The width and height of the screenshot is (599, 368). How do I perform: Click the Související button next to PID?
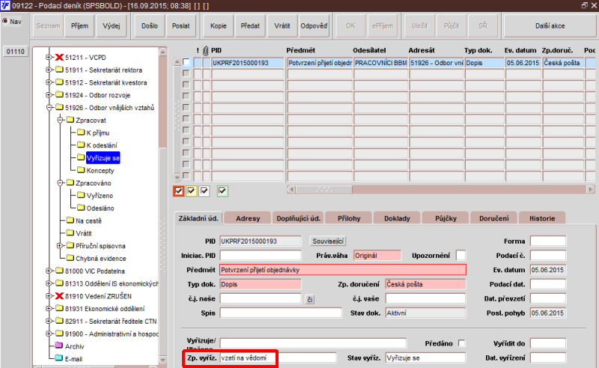(x=328, y=241)
